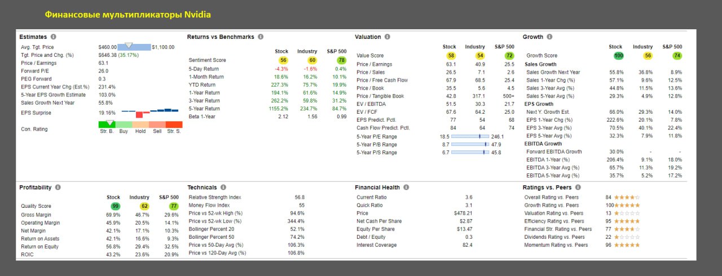The image size is (722, 276).
Task: Click the Financial Health section heading
Action: (x=377, y=187)
